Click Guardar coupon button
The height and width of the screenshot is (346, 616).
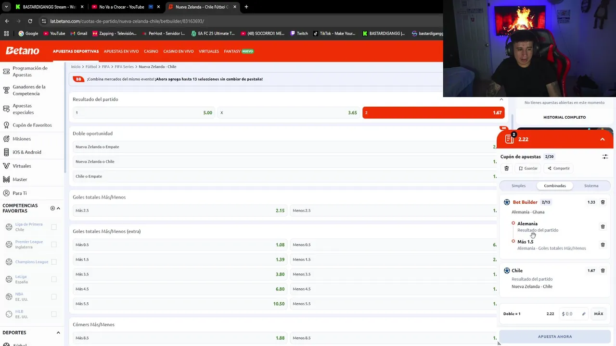528,168
